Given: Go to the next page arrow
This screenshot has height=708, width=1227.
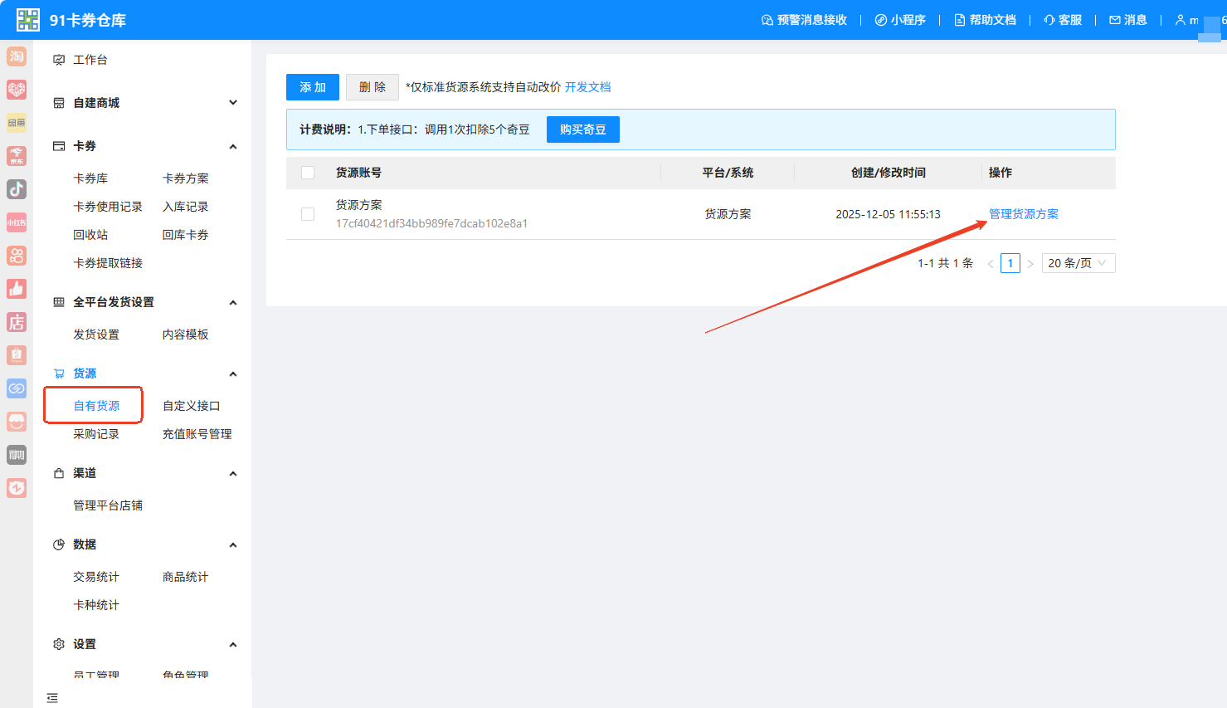Looking at the screenshot, I should [x=1030, y=264].
